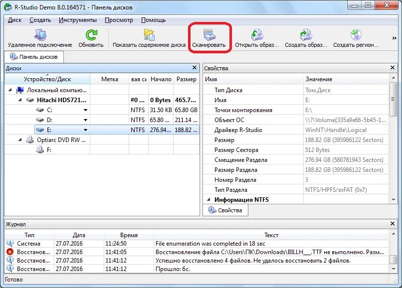Viewport: 402px width, 288px height.
Task: Click value '188.82 GB (395986122 Sectors)' of Размер
Action: (x=344, y=140)
